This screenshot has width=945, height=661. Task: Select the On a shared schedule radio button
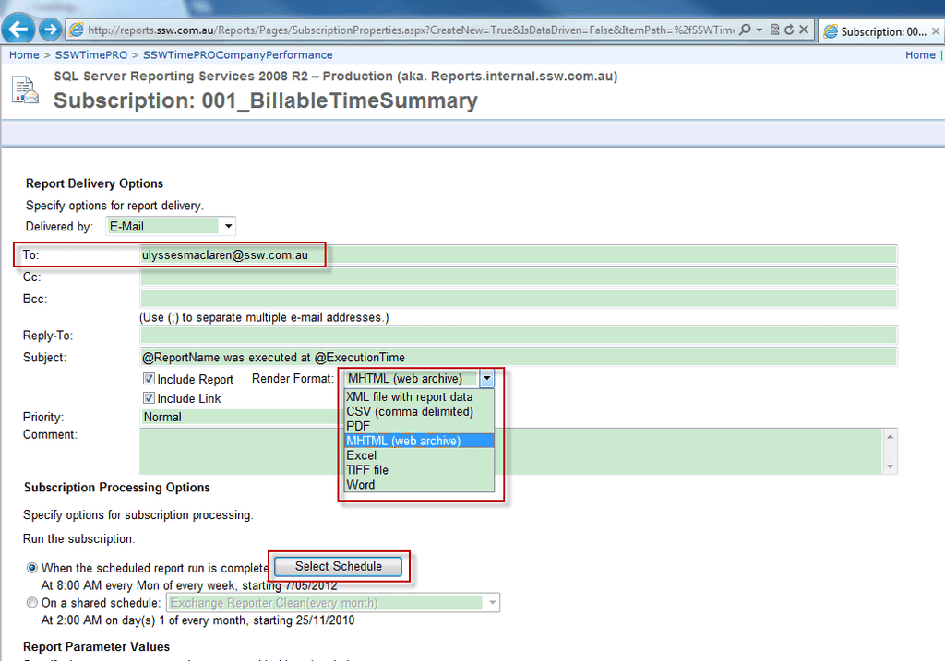pos(32,602)
